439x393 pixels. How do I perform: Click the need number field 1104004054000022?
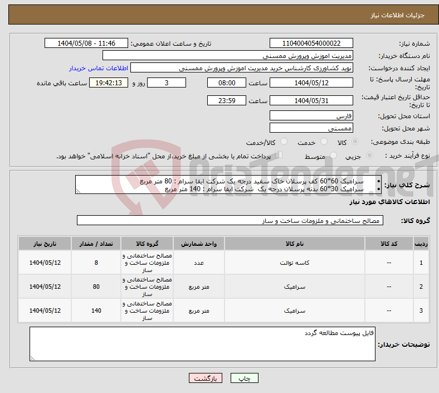point(311,43)
